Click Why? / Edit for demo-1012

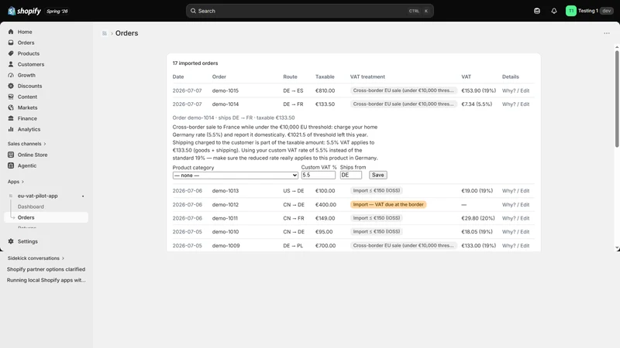515,205
